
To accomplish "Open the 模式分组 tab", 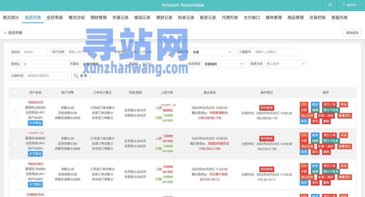I will 76,18.
